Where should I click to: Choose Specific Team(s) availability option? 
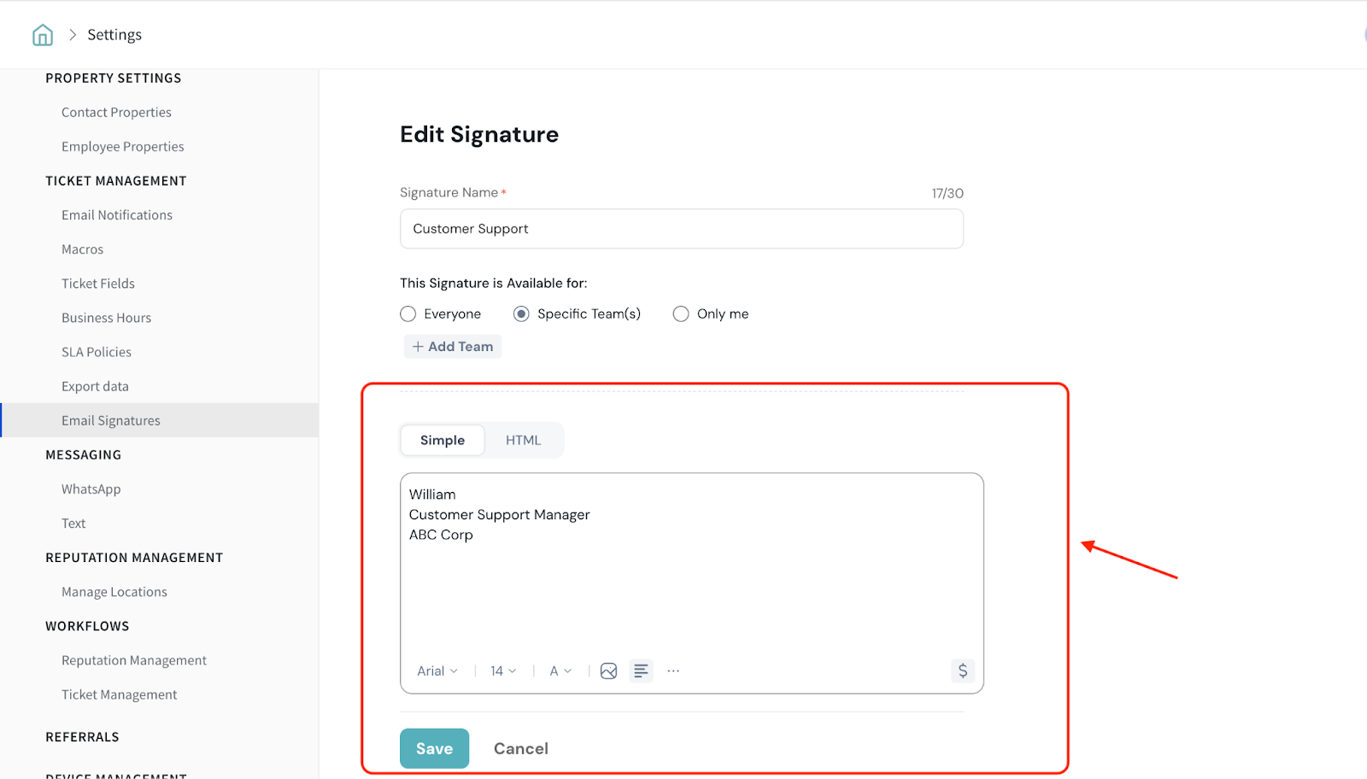click(x=521, y=314)
